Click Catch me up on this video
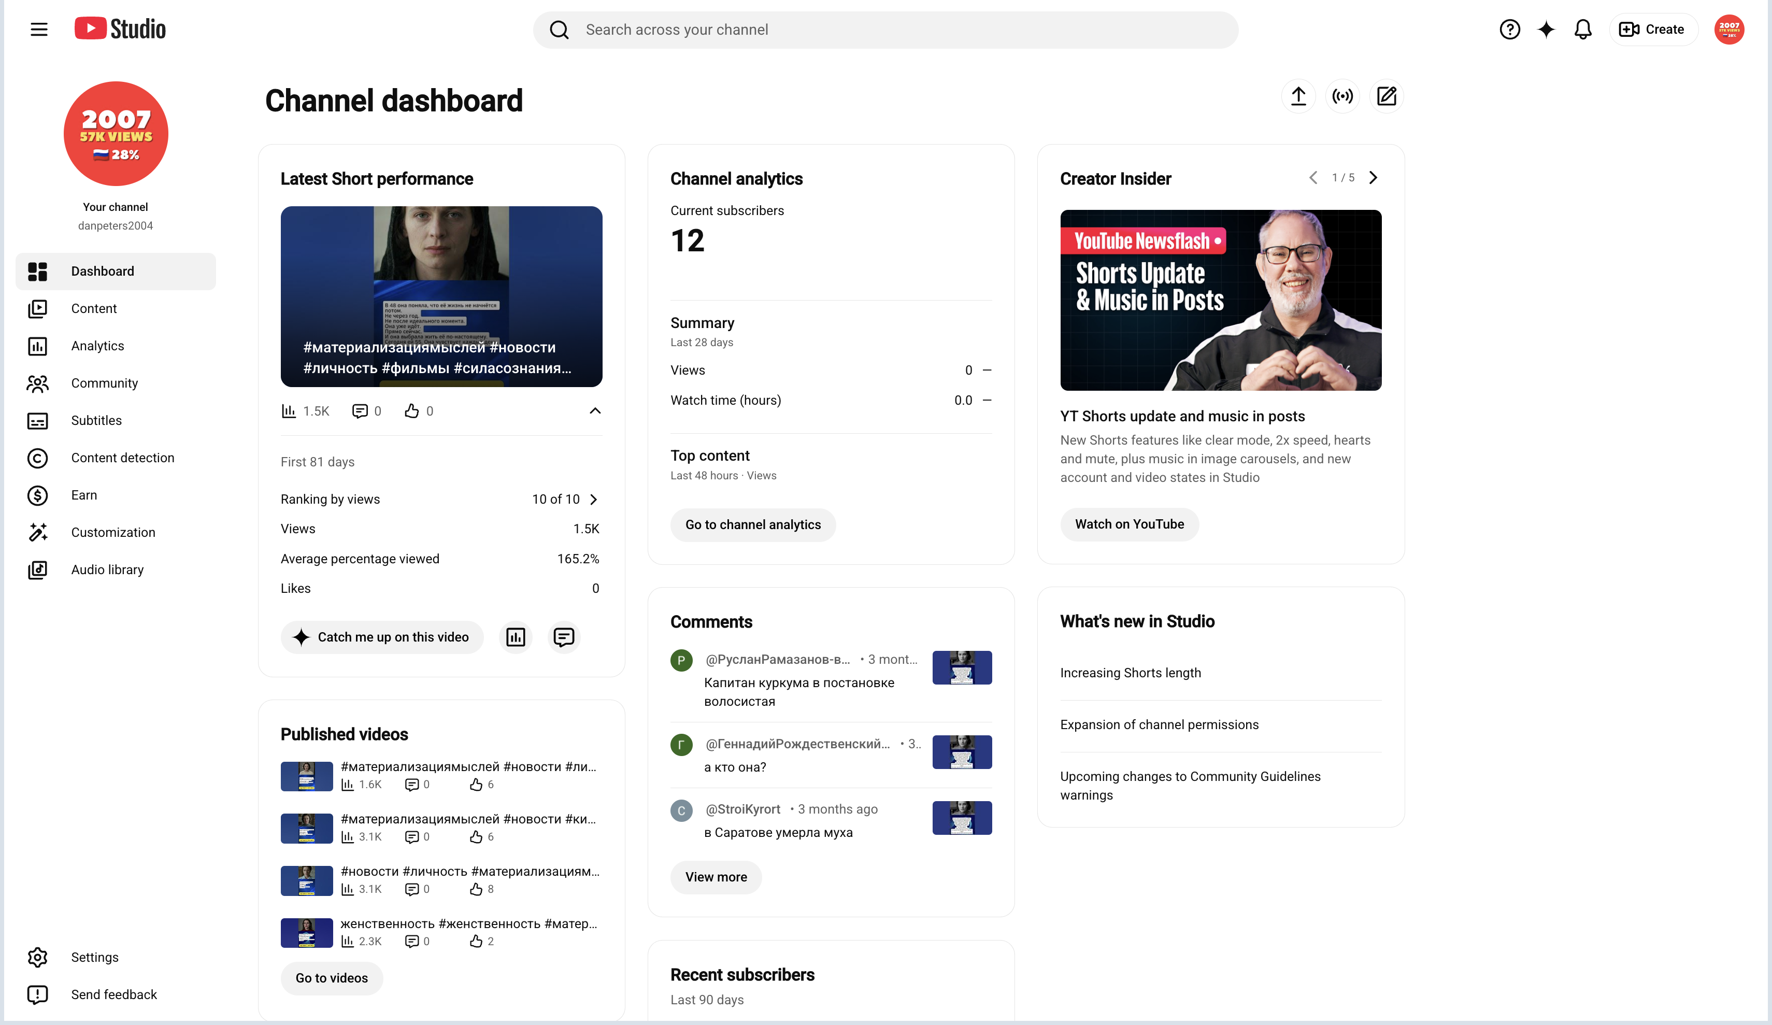The image size is (1772, 1025). click(382, 637)
